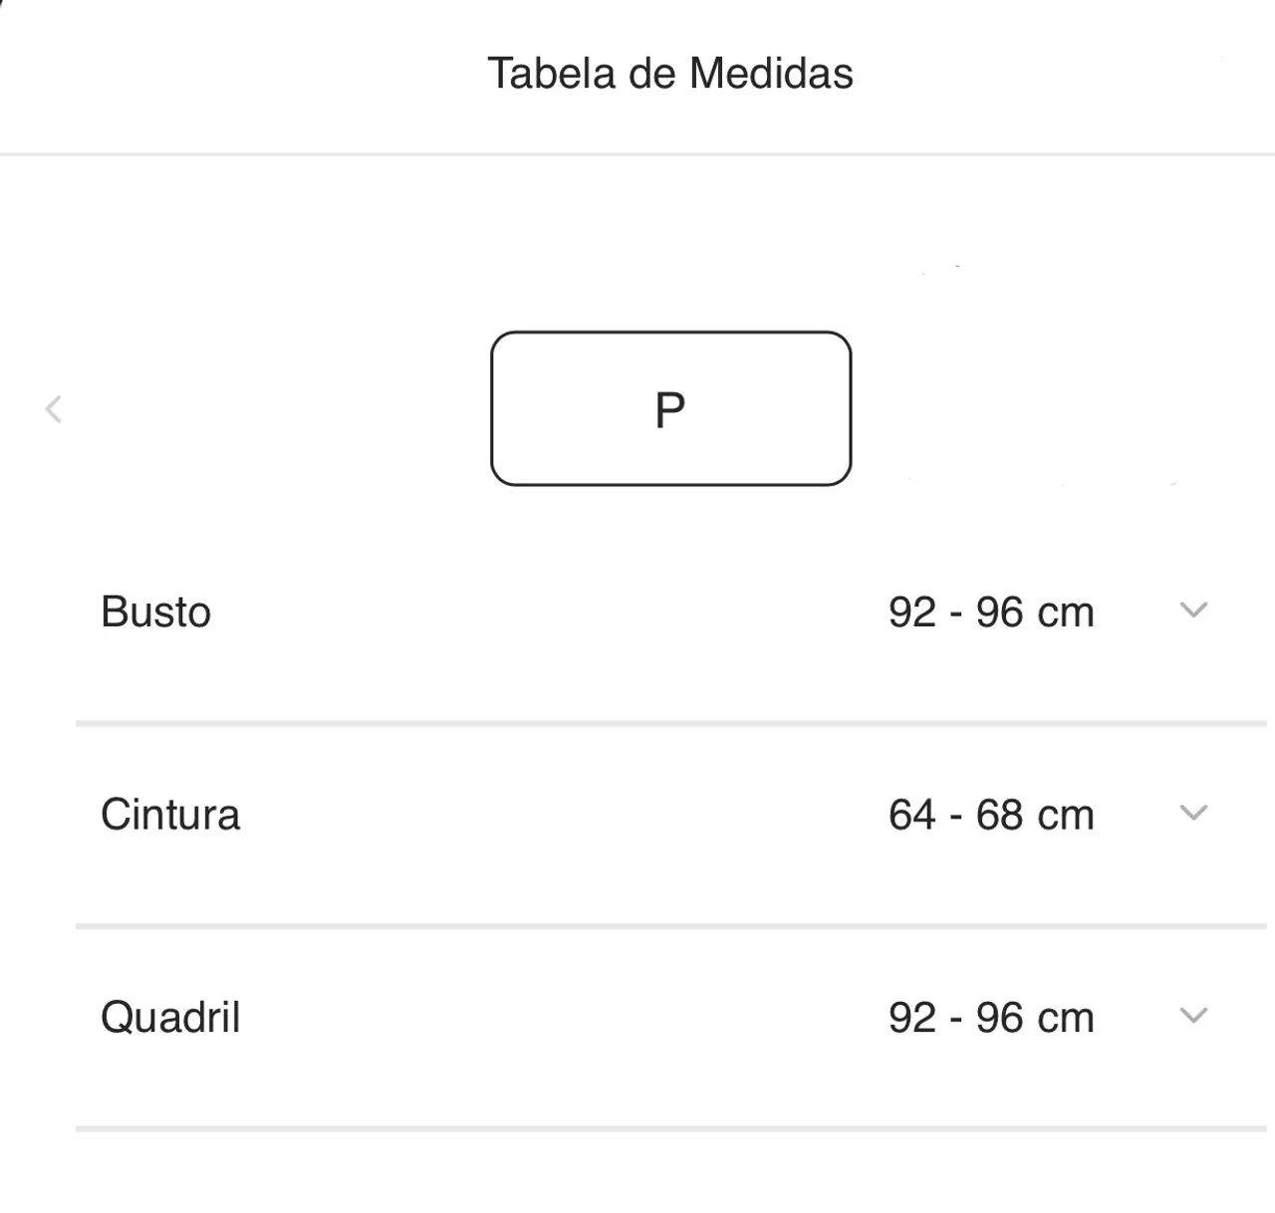Expand the Cintura row chevron

click(1193, 813)
